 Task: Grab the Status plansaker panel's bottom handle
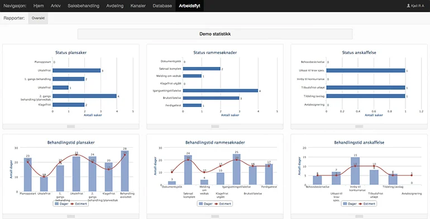(71, 126)
